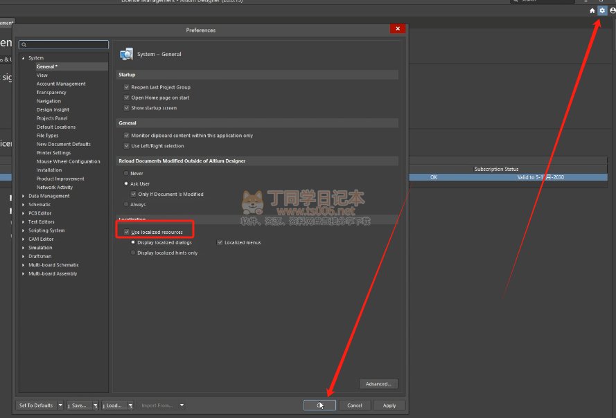Click the Apply button
Image resolution: width=616 pixels, height=418 pixels.
[389, 405]
